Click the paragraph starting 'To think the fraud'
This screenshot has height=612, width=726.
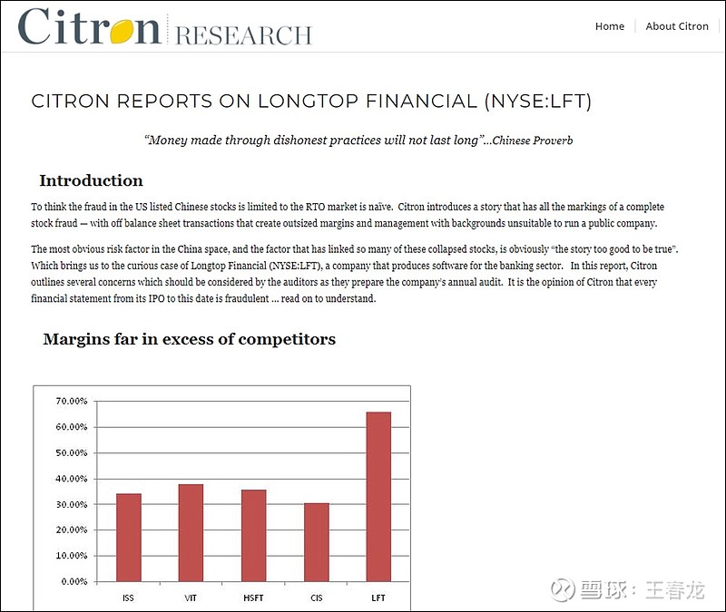point(348,215)
